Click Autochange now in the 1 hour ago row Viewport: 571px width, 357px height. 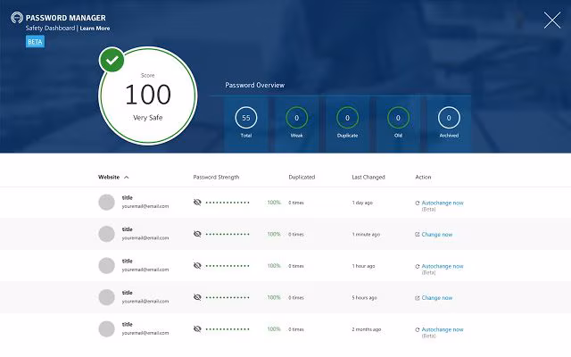click(x=443, y=266)
